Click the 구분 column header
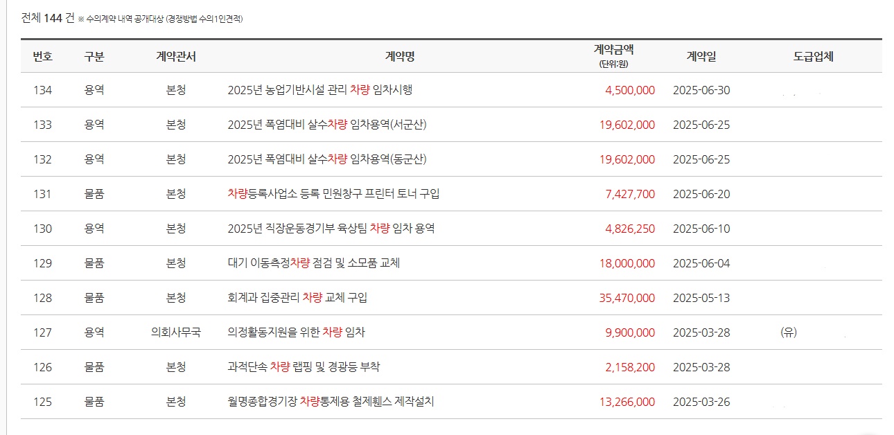 click(x=94, y=57)
